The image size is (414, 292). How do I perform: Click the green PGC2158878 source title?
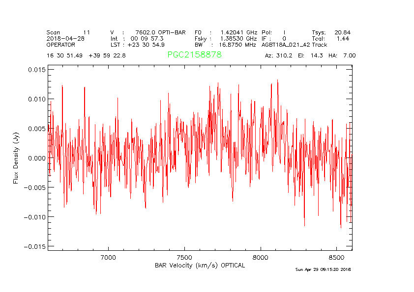[x=194, y=55]
